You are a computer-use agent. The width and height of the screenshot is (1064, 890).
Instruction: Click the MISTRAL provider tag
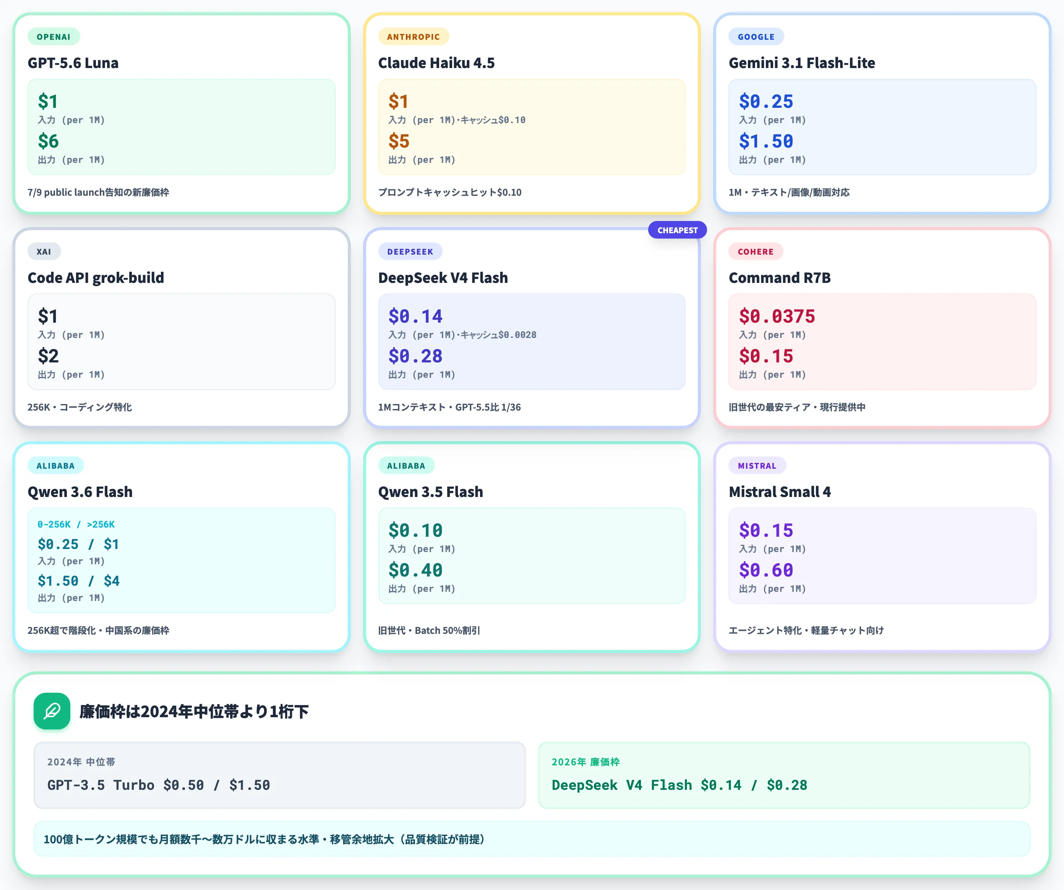757,465
